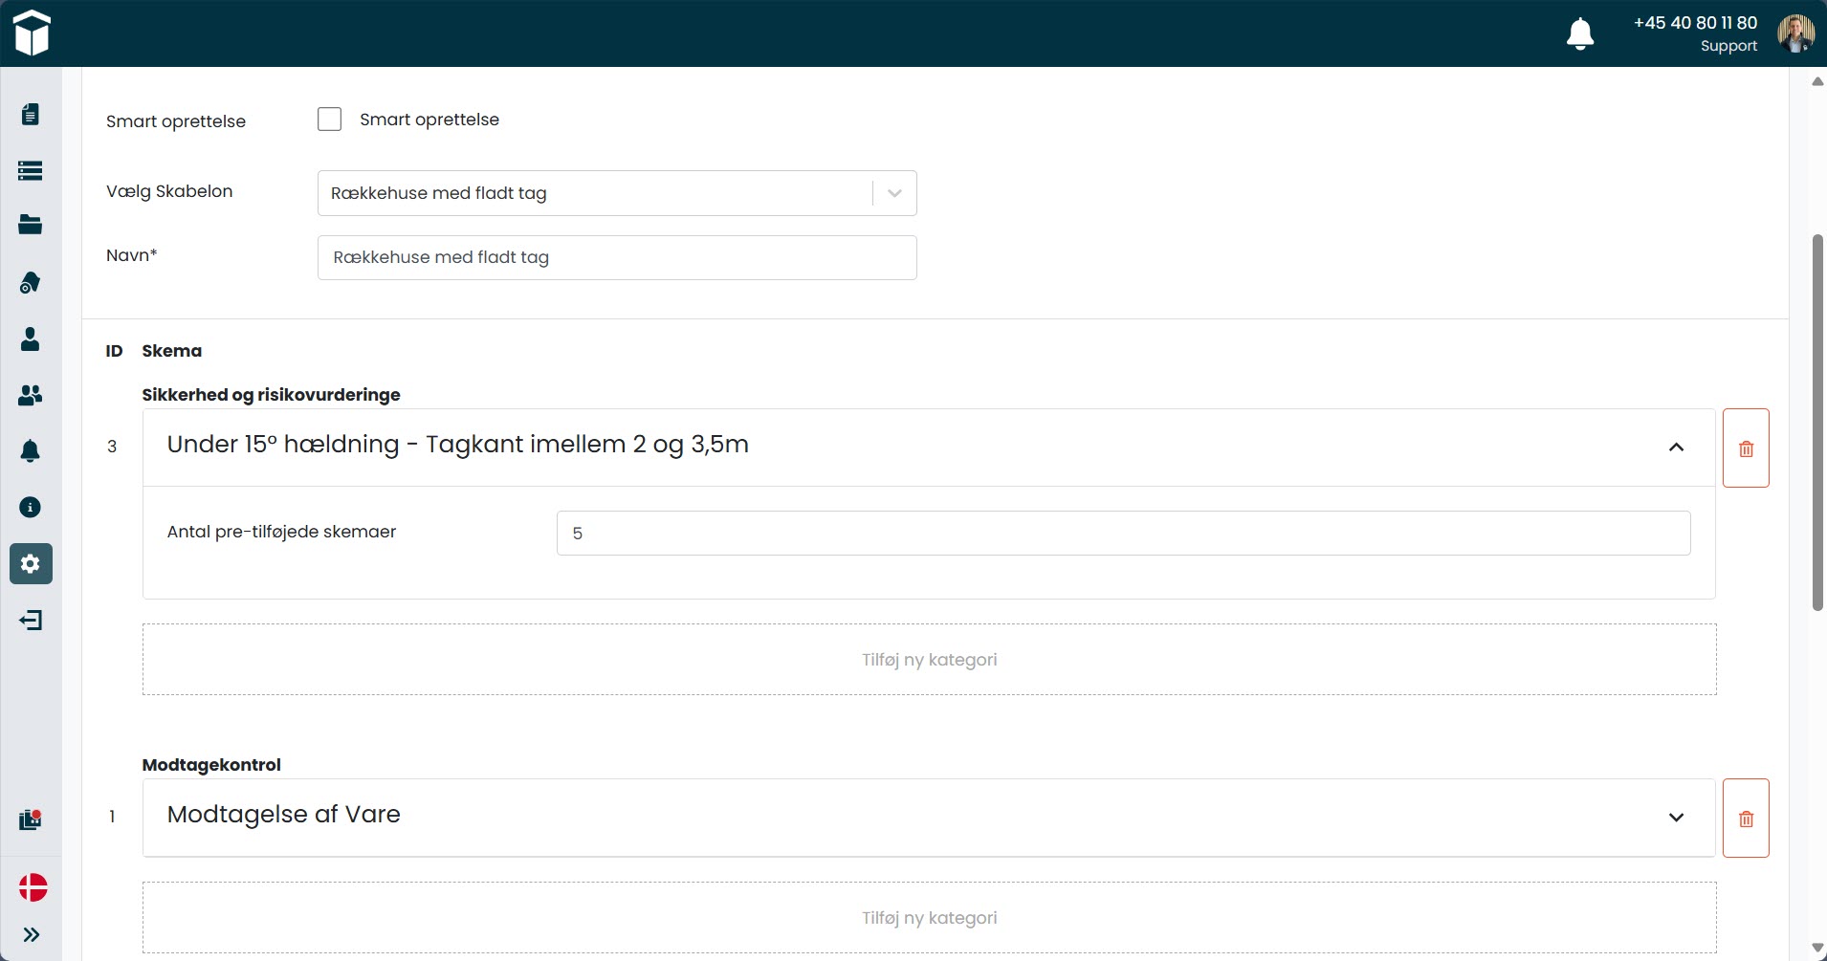Screen dimensions: 1827x961
Task: Enable the Smart oprettelse checkbox
Action: click(329, 120)
